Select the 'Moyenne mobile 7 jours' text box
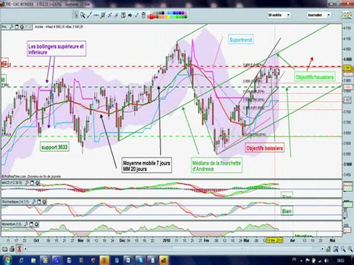This screenshot has height=265, width=354. (x=146, y=166)
